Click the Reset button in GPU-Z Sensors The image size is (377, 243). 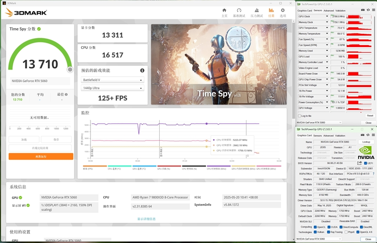[370, 116]
